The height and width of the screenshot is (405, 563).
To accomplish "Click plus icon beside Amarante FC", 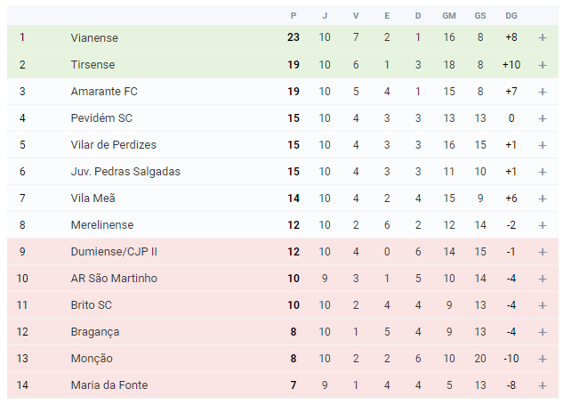I will click(543, 92).
